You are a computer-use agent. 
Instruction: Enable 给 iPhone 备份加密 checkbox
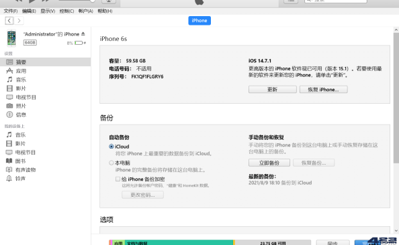118,179
